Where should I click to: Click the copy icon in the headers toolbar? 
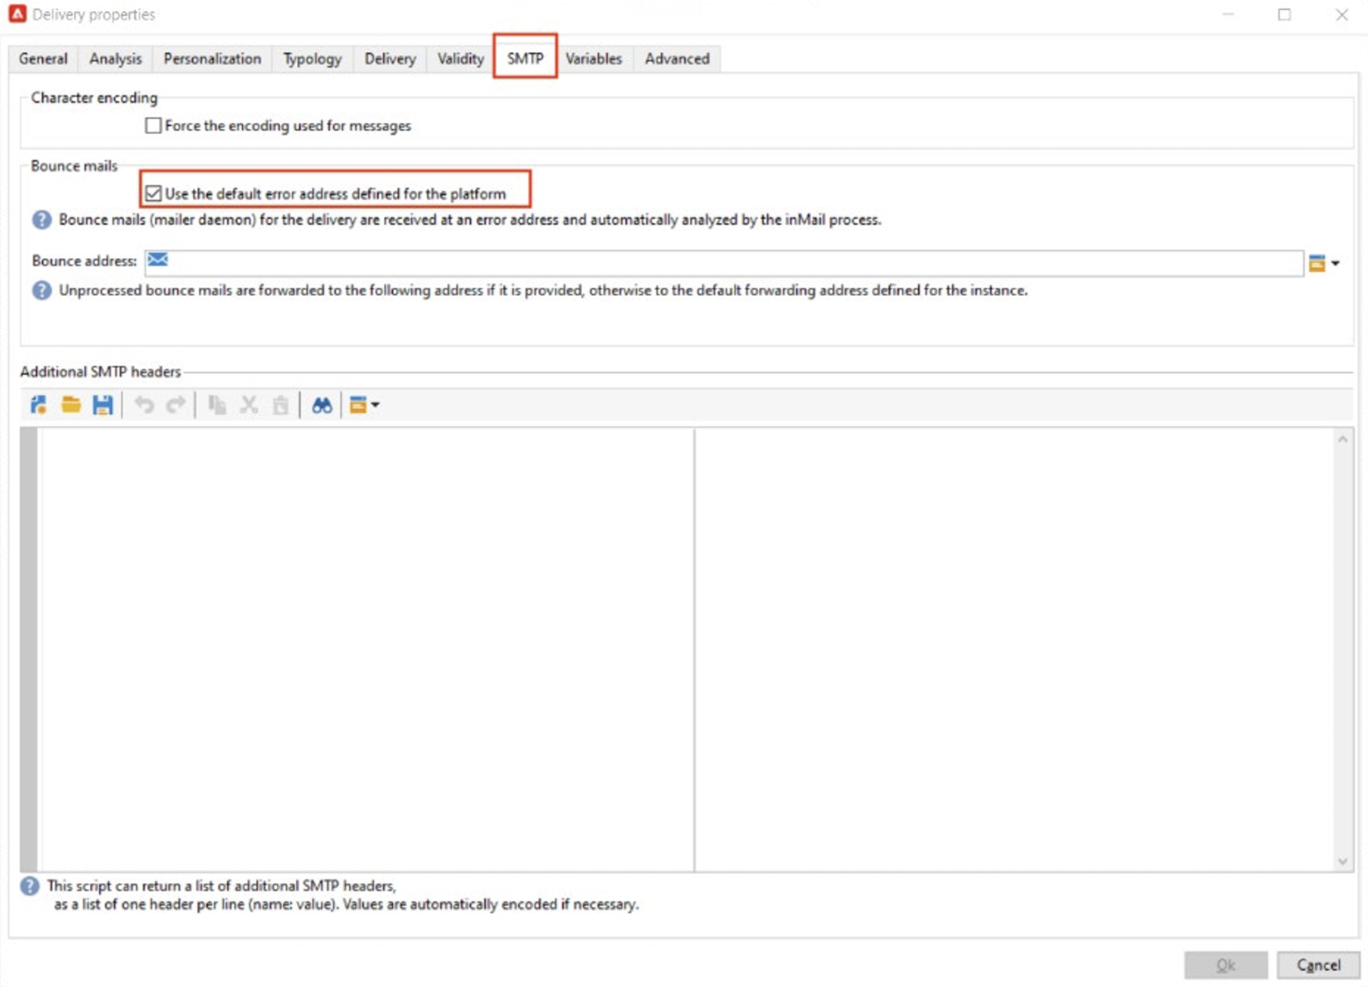pos(216,405)
